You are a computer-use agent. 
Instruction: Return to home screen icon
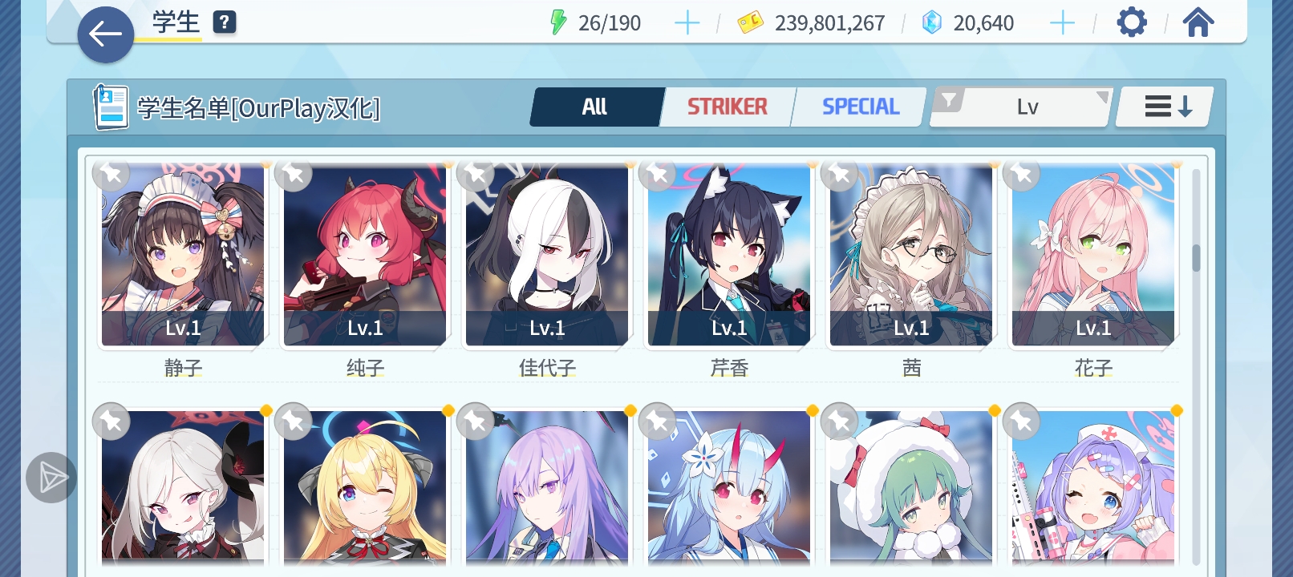[x=1198, y=22]
